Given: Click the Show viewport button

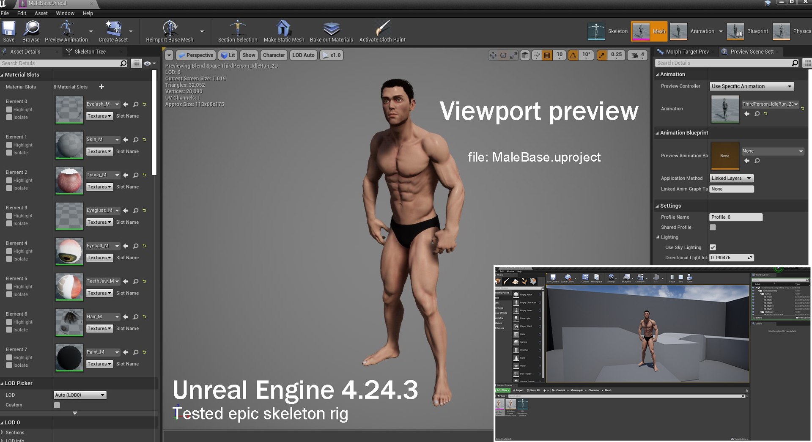Looking at the screenshot, I should pos(249,55).
